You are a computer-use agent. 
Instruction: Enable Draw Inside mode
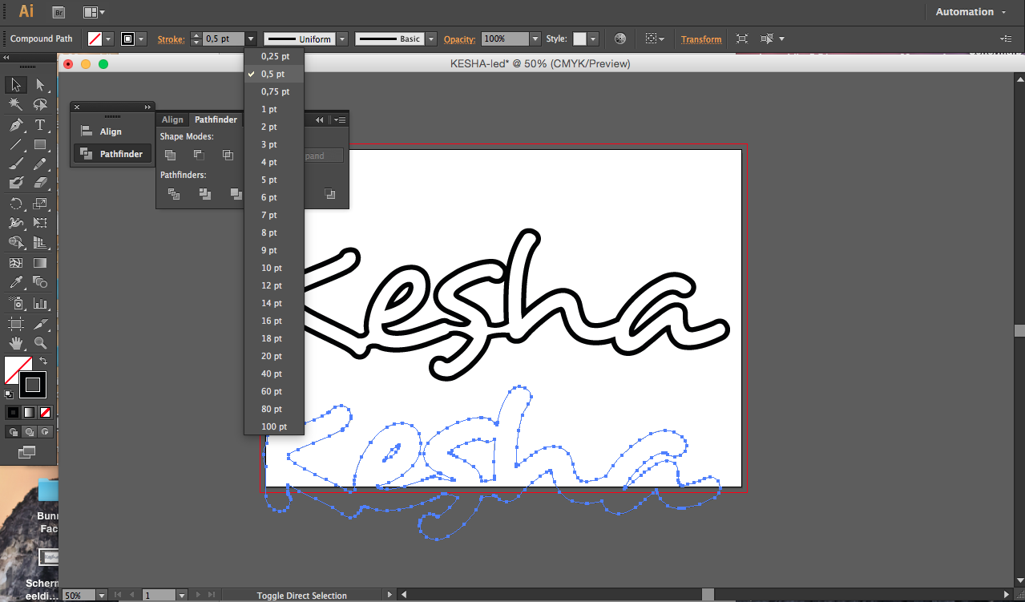click(x=45, y=431)
